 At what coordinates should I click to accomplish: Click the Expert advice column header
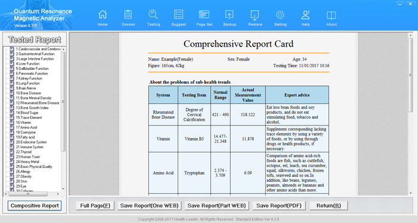(297, 95)
